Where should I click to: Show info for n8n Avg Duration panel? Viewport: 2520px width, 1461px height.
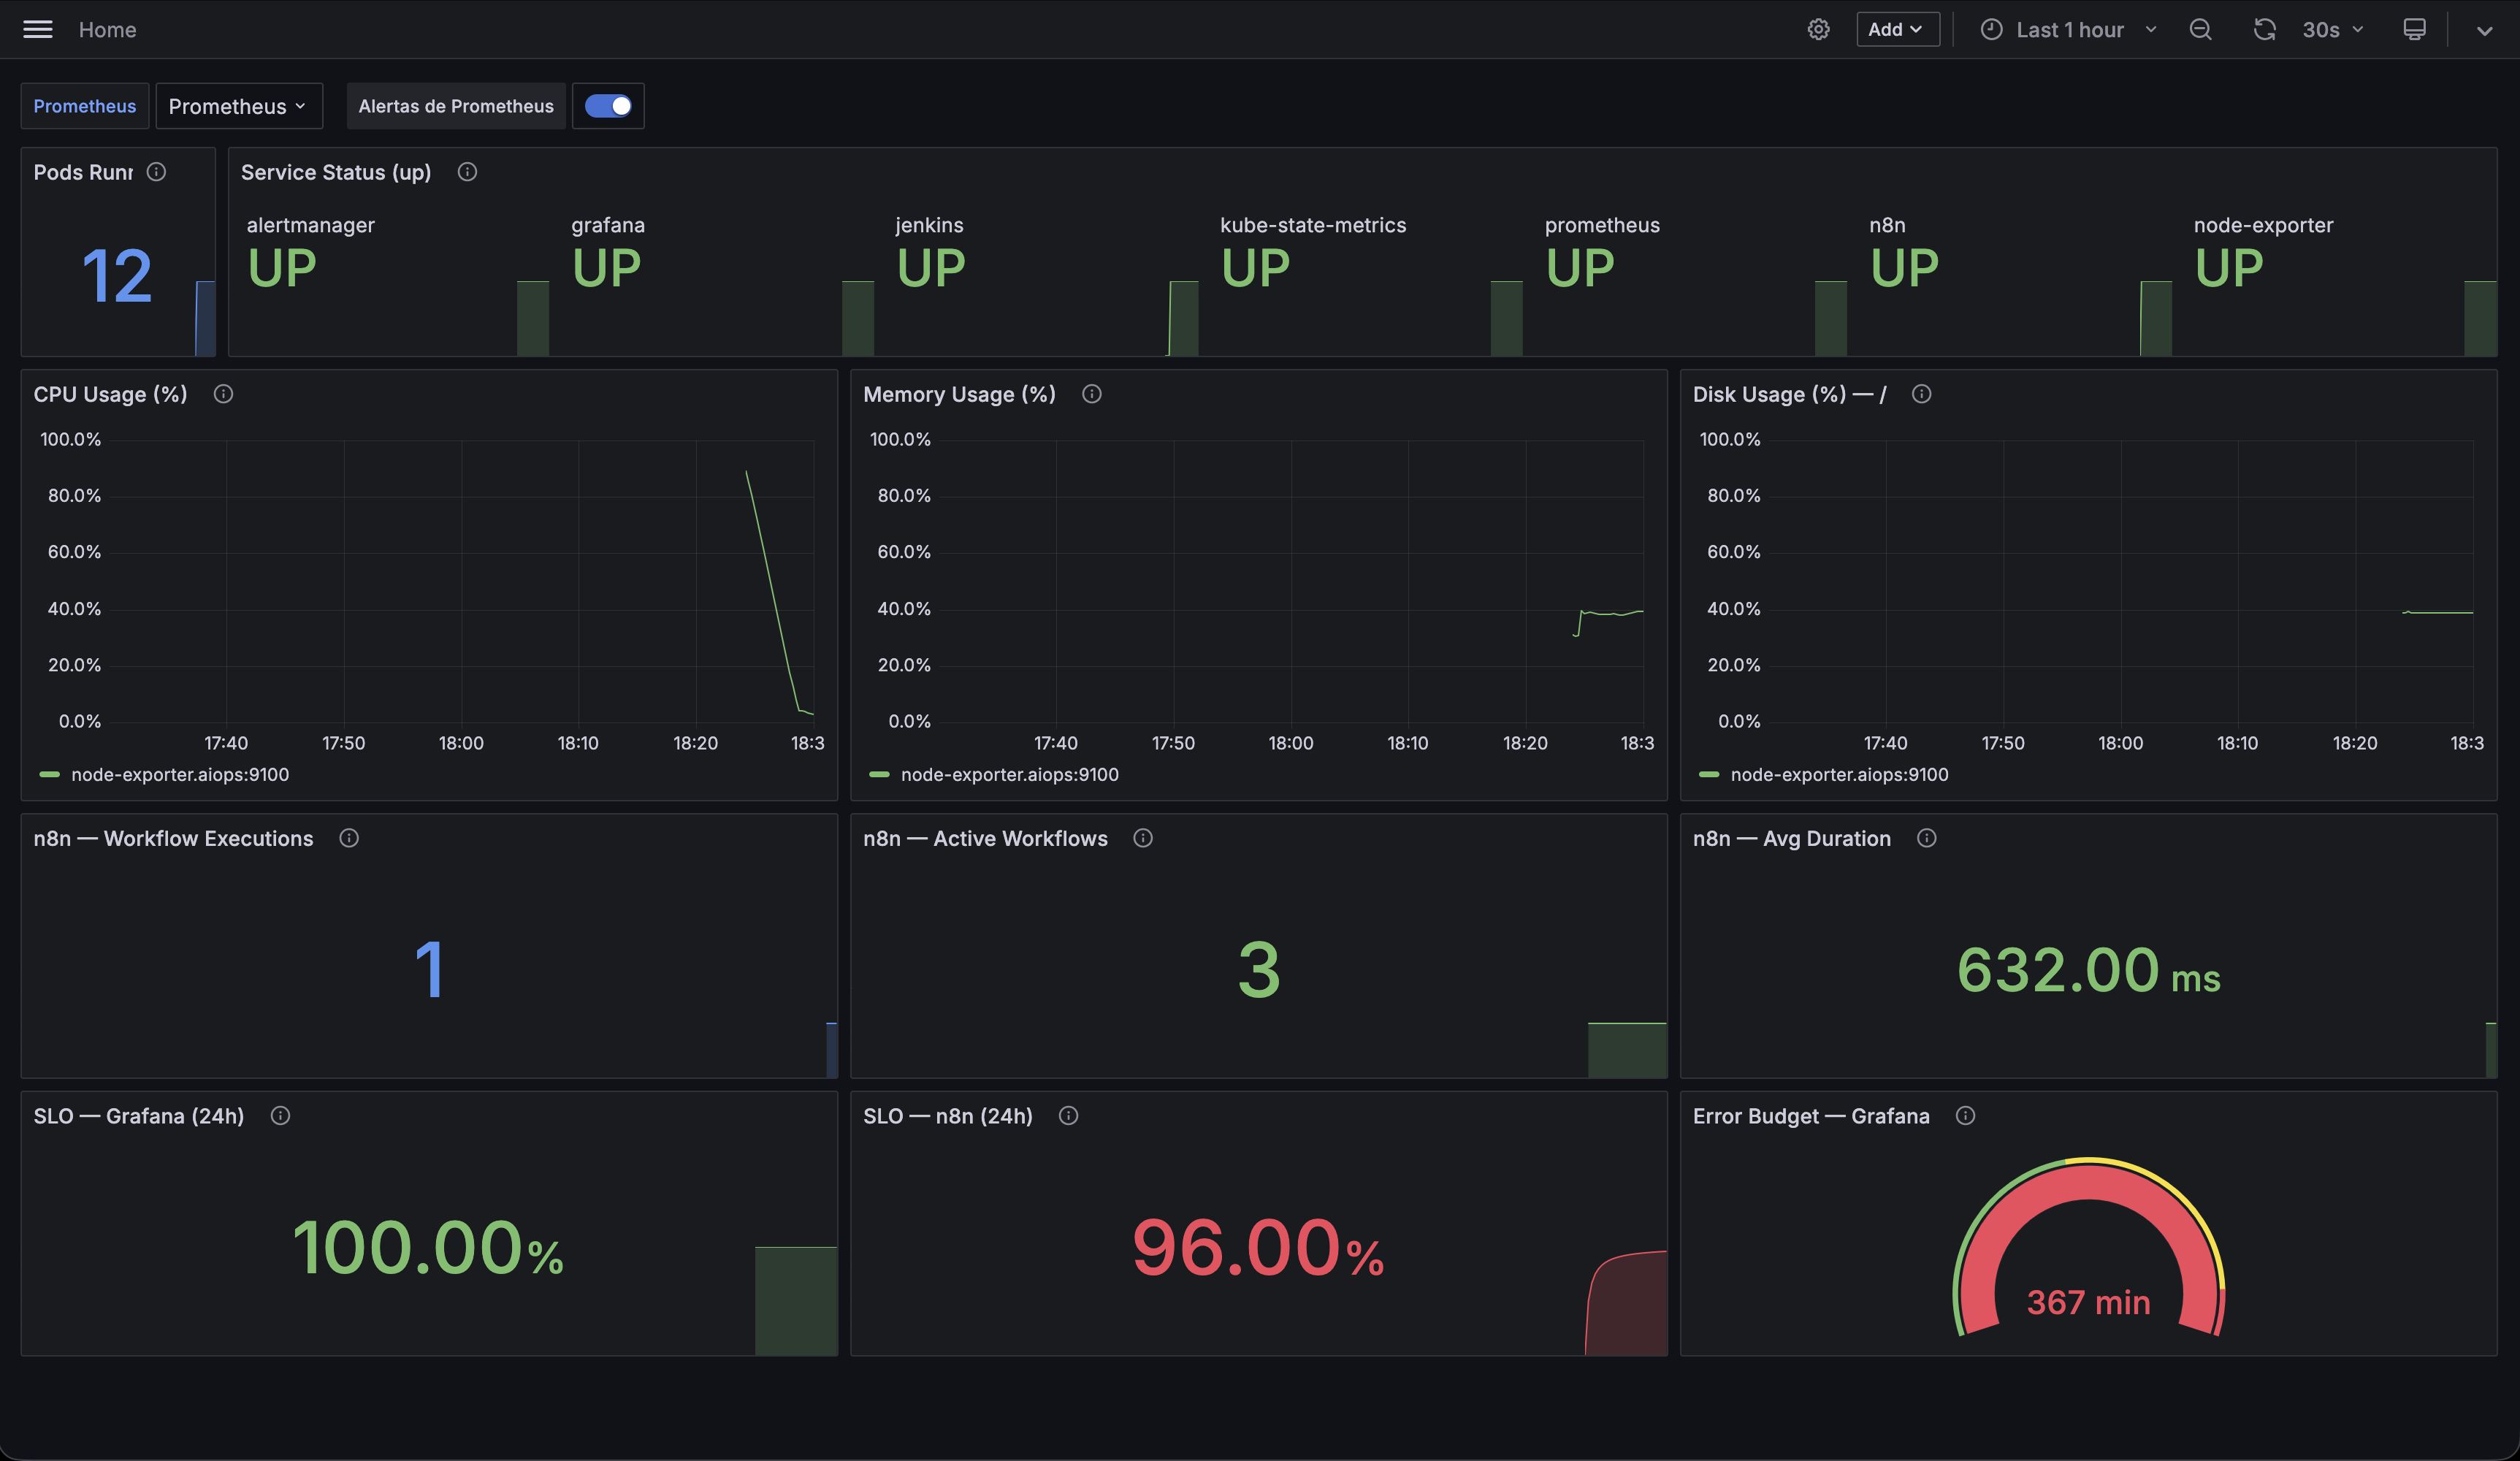1926,838
